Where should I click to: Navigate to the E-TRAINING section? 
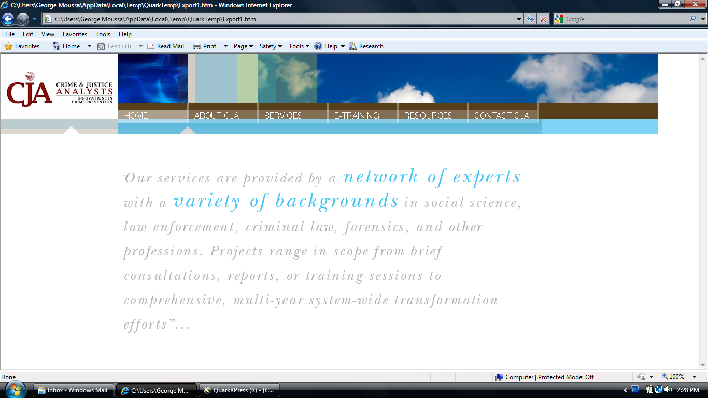pyautogui.click(x=358, y=115)
